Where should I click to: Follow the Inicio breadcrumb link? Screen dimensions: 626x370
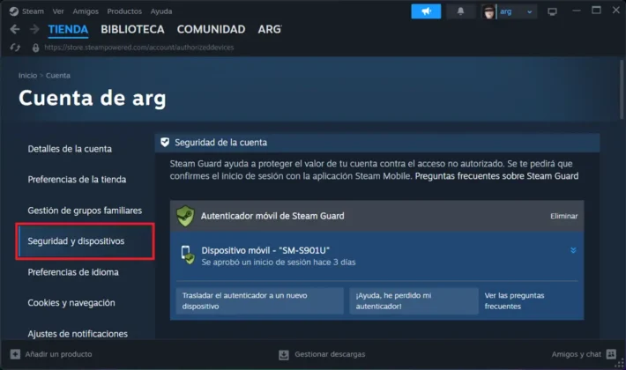[x=27, y=76]
